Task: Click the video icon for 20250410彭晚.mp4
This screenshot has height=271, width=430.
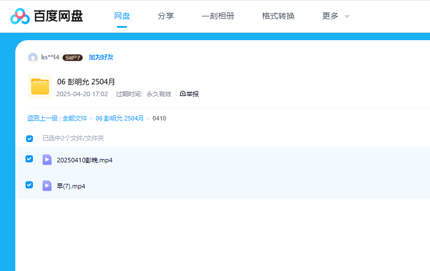Action: coord(47,160)
